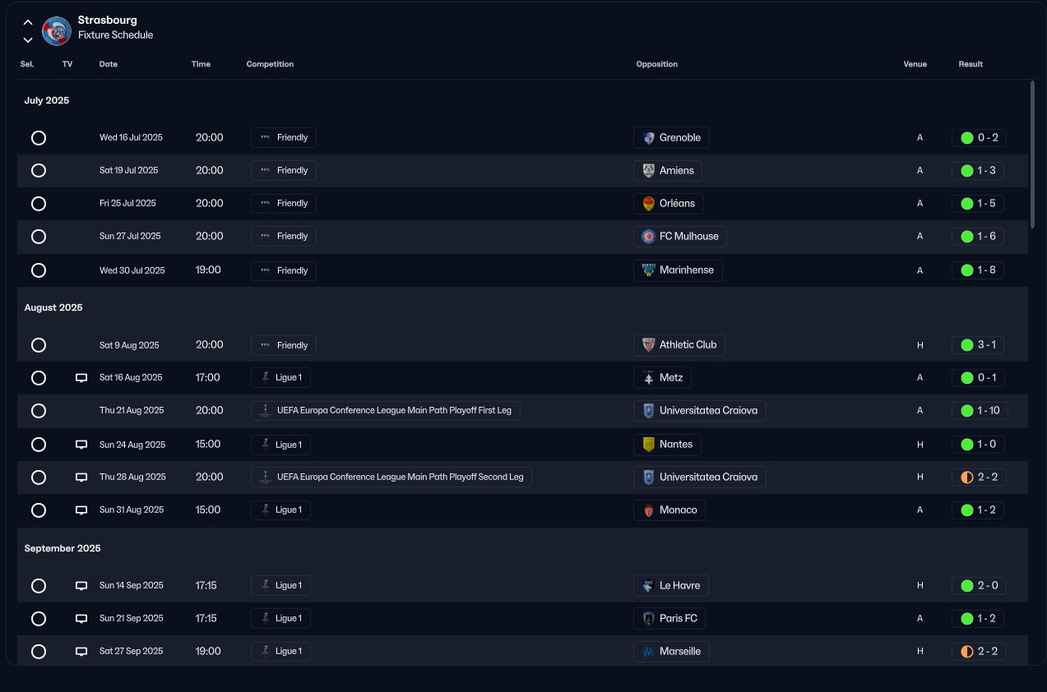This screenshot has height=692, width=1047.
Task: Open the 0 - 2 result against Grenoble
Action: (x=980, y=138)
